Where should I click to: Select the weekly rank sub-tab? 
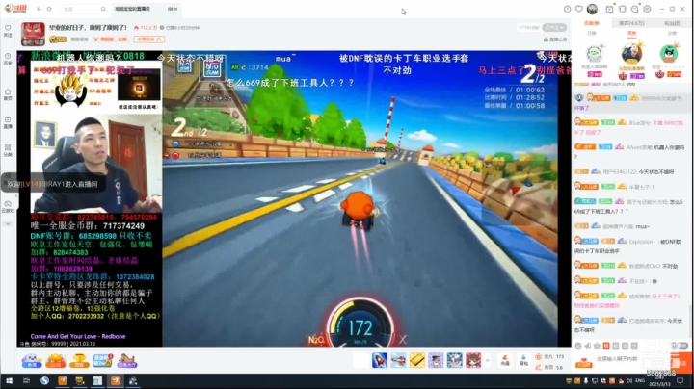click(631, 33)
